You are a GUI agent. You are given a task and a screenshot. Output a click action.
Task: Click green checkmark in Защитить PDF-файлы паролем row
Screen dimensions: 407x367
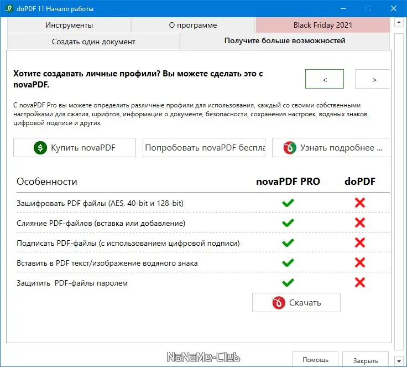click(x=288, y=282)
